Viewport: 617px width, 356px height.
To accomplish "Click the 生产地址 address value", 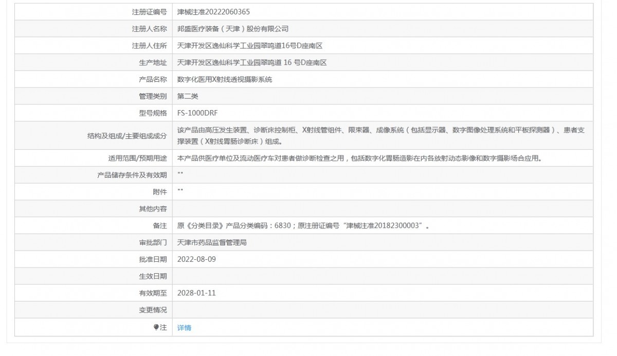I will [252, 63].
